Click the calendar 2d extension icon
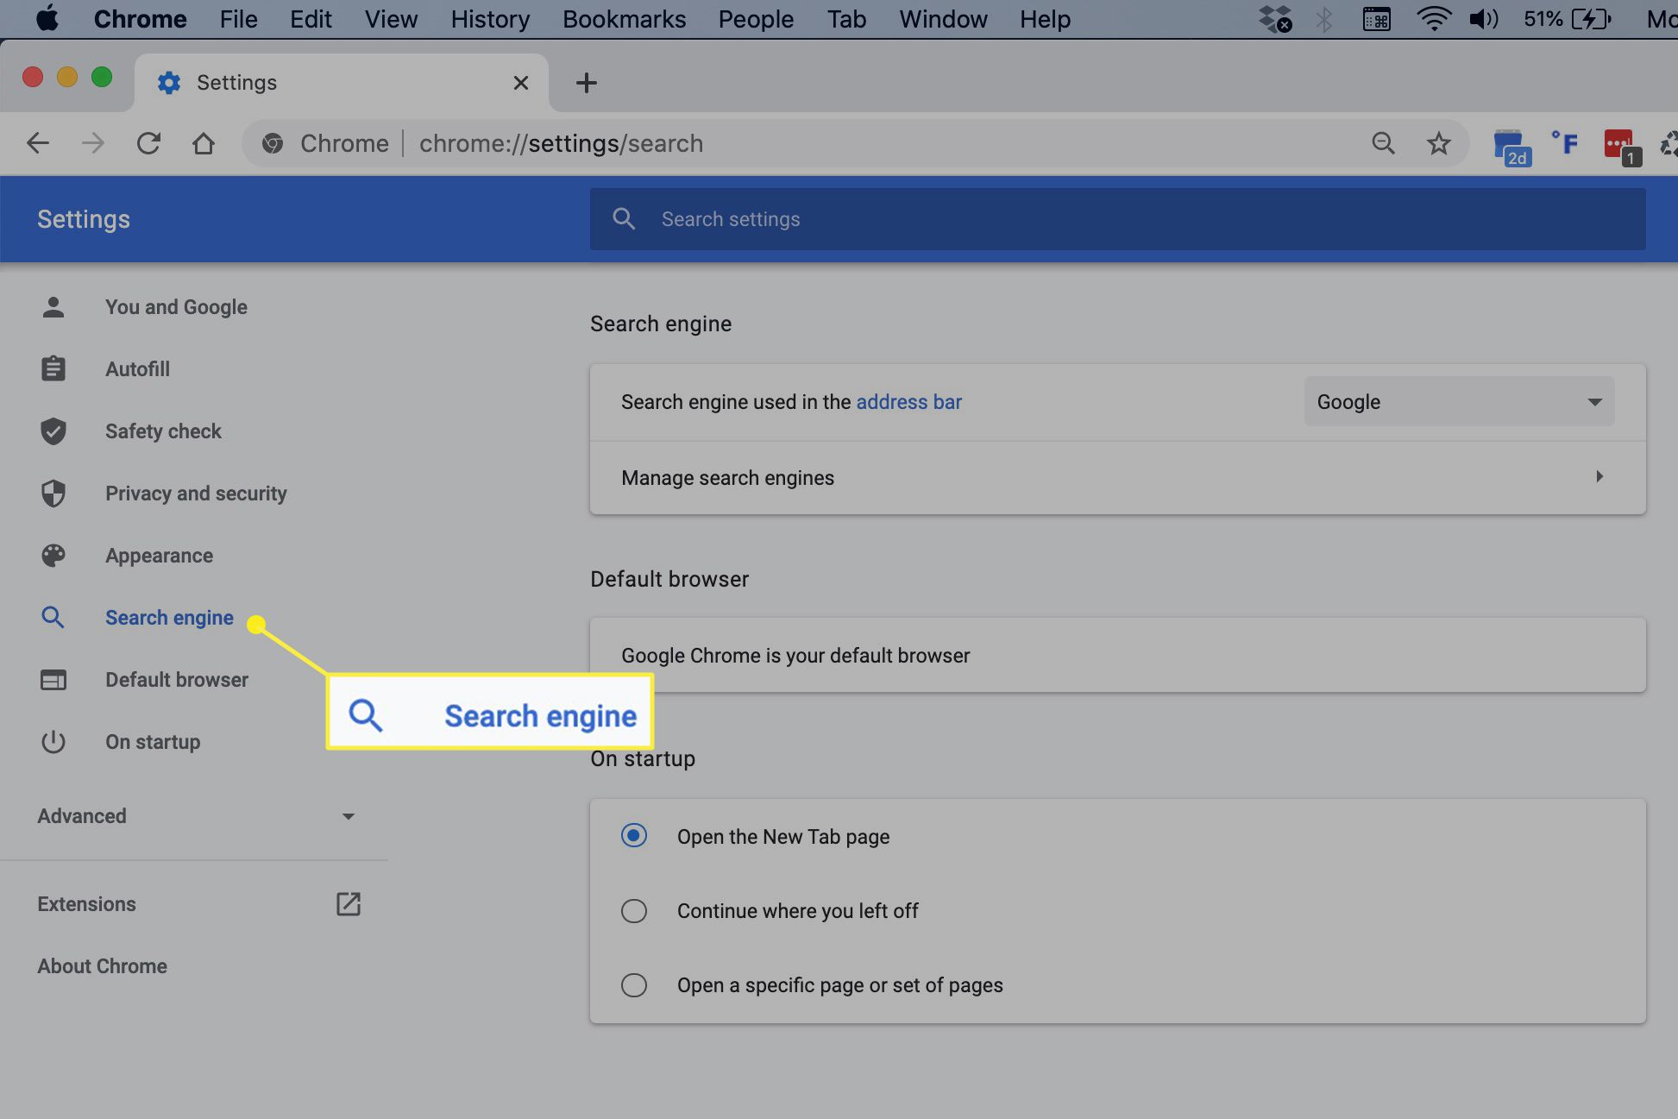The width and height of the screenshot is (1678, 1119). pos(1511,147)
